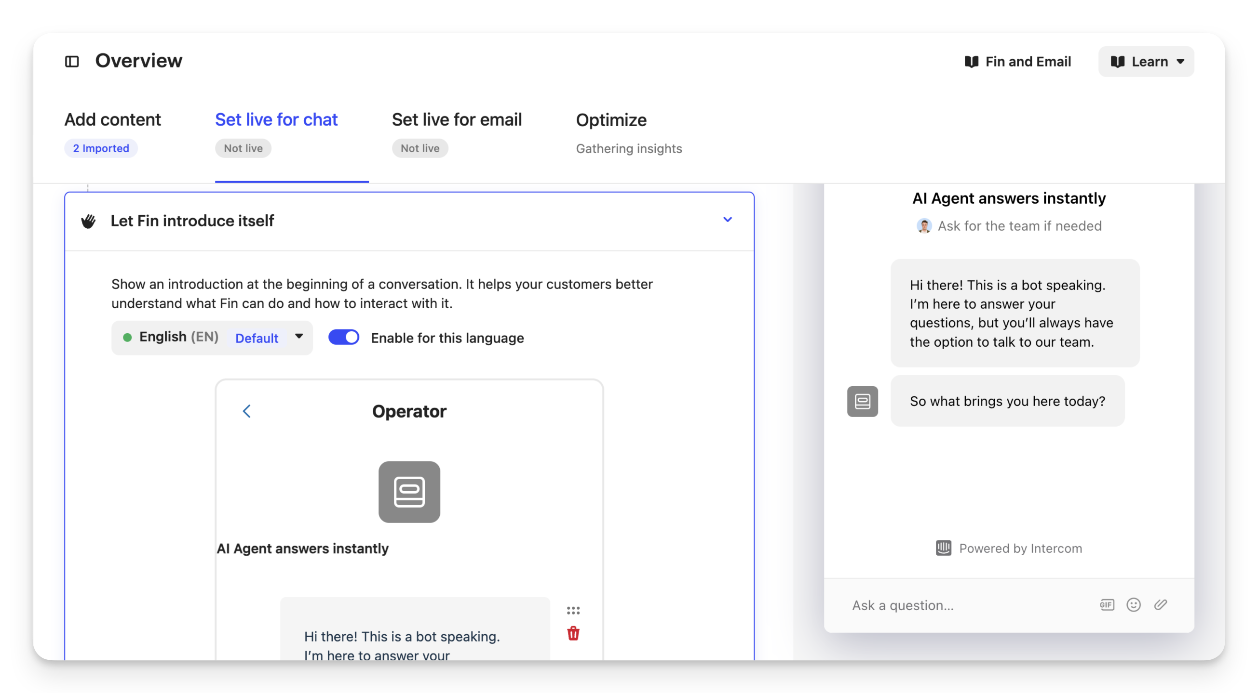Open the emoji picker in messenger

click(1134, 605)
